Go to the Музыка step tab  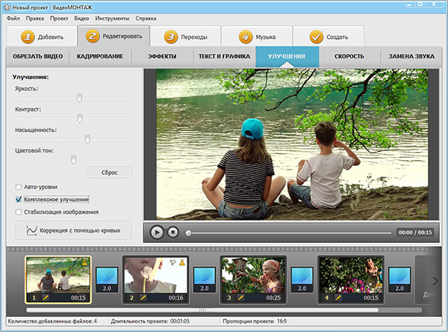[257, 37]
